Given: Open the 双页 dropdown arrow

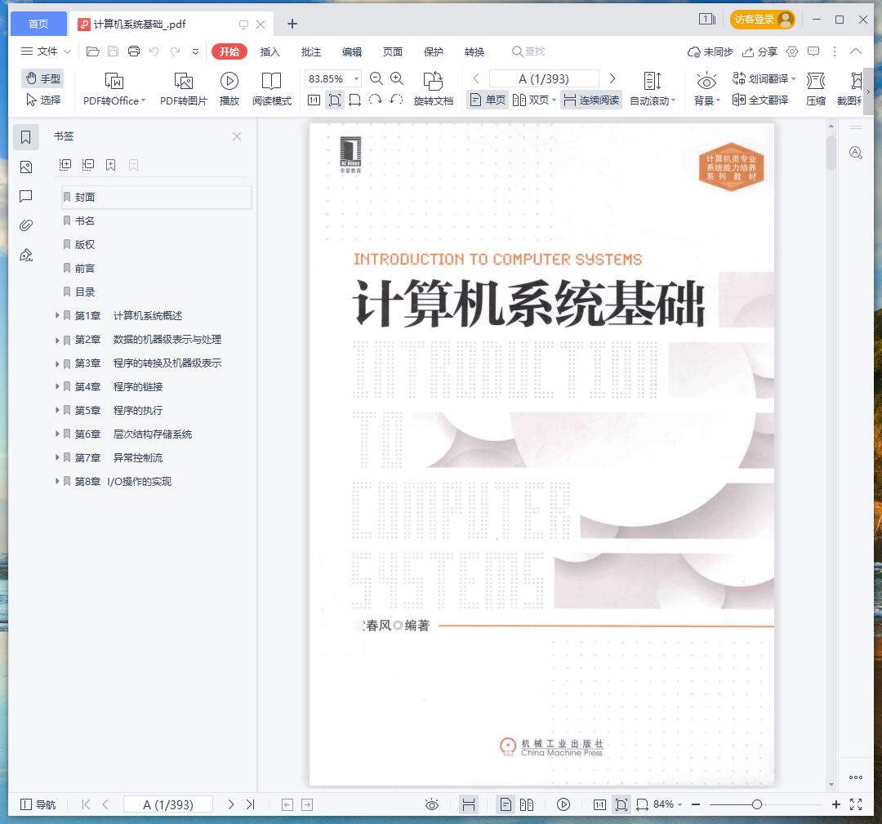Looking at the screenshot, I should pyautogui.click(x=554, y=100).
